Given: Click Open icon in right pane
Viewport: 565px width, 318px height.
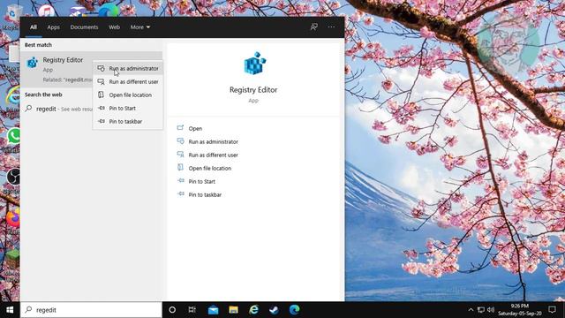Looking at the screenshot, I should [x=180, y=127].
